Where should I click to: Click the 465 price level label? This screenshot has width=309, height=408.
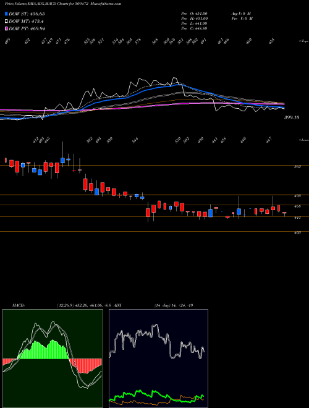(x=298, y=206)
